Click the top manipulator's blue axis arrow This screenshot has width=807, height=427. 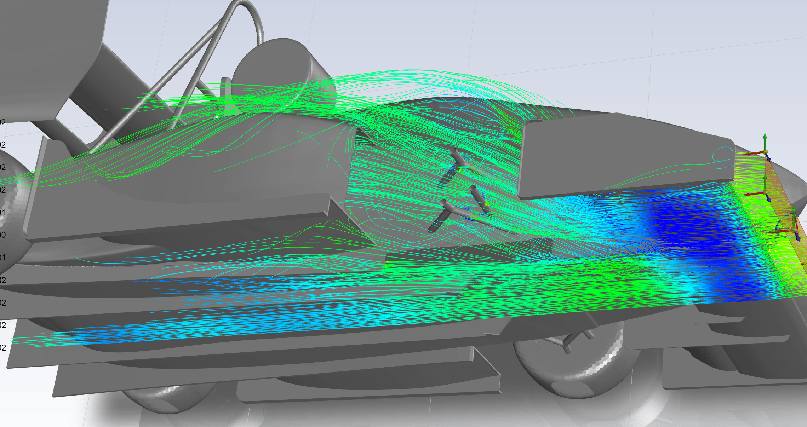click(x=768, y=158)
